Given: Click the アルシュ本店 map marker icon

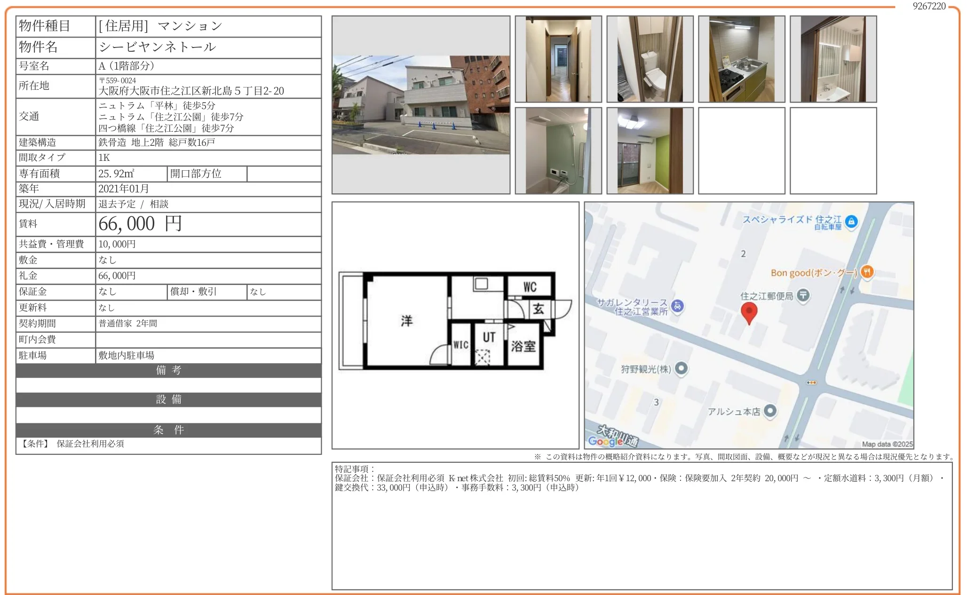Looking at the screenshot, I should pos(770,411).
